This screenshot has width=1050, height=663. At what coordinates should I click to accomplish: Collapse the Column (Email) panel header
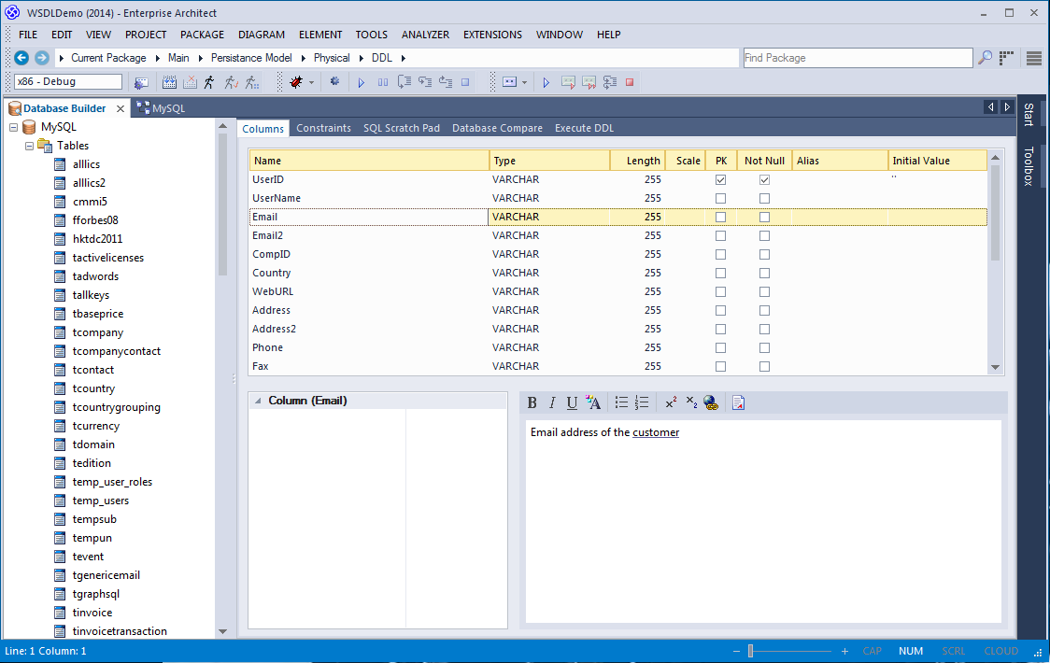tap(258, 400)
